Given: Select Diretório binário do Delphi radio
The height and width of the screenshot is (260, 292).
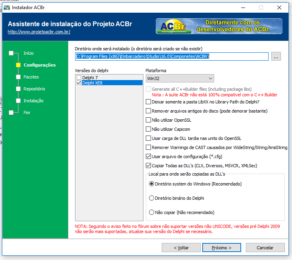Looking at the screenshot, I should click(x=152, y=198).
